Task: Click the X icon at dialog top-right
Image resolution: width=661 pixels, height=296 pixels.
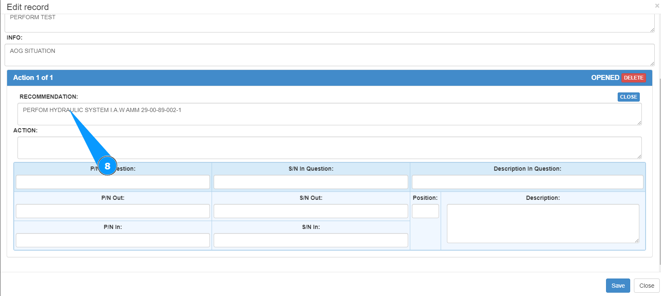Action: pyautogui.click(x=657, y=6)
